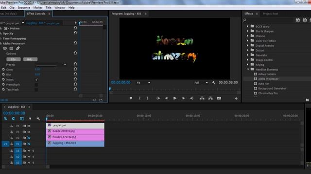The width and height of the screenshot is (311, 174).
Task: Select the Auto Pan effect
Action: 263,84
